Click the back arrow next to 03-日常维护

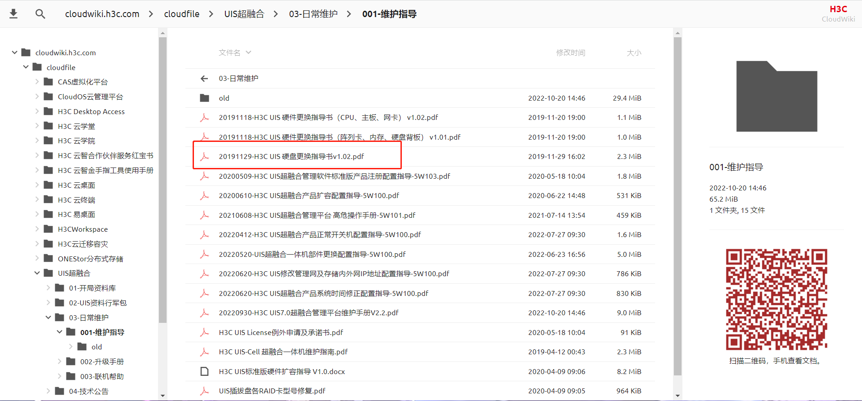pos(204,79)
